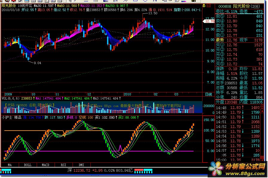Viewport: 268px width, 178px height.
Task: Click the right red-cyan market breadth indicator
Action: click(143, 170)
